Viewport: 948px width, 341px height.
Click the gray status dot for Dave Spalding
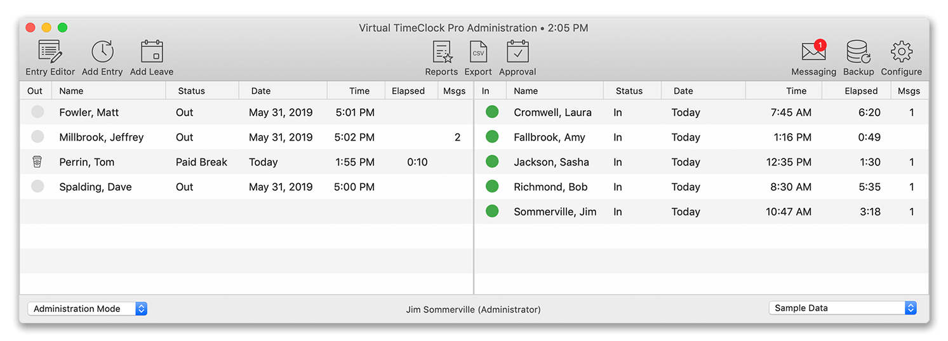point(37,186)
